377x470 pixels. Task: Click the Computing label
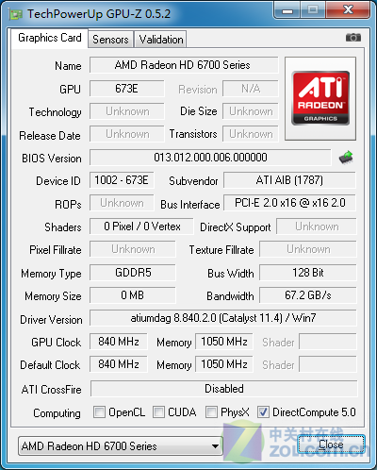[x=57, y=413]
